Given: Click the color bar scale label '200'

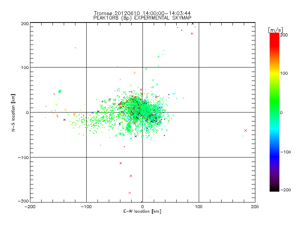Looking at the screenshot, I should pyautogui.click(x=284, y=35).
